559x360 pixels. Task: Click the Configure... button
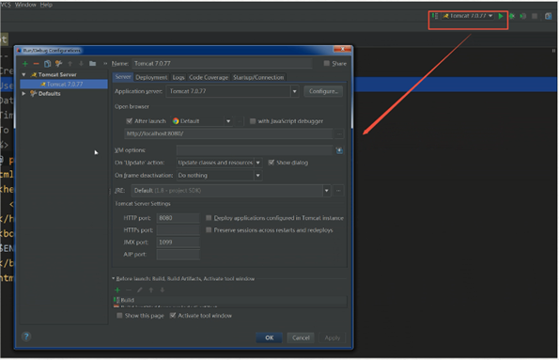(323, 92)
